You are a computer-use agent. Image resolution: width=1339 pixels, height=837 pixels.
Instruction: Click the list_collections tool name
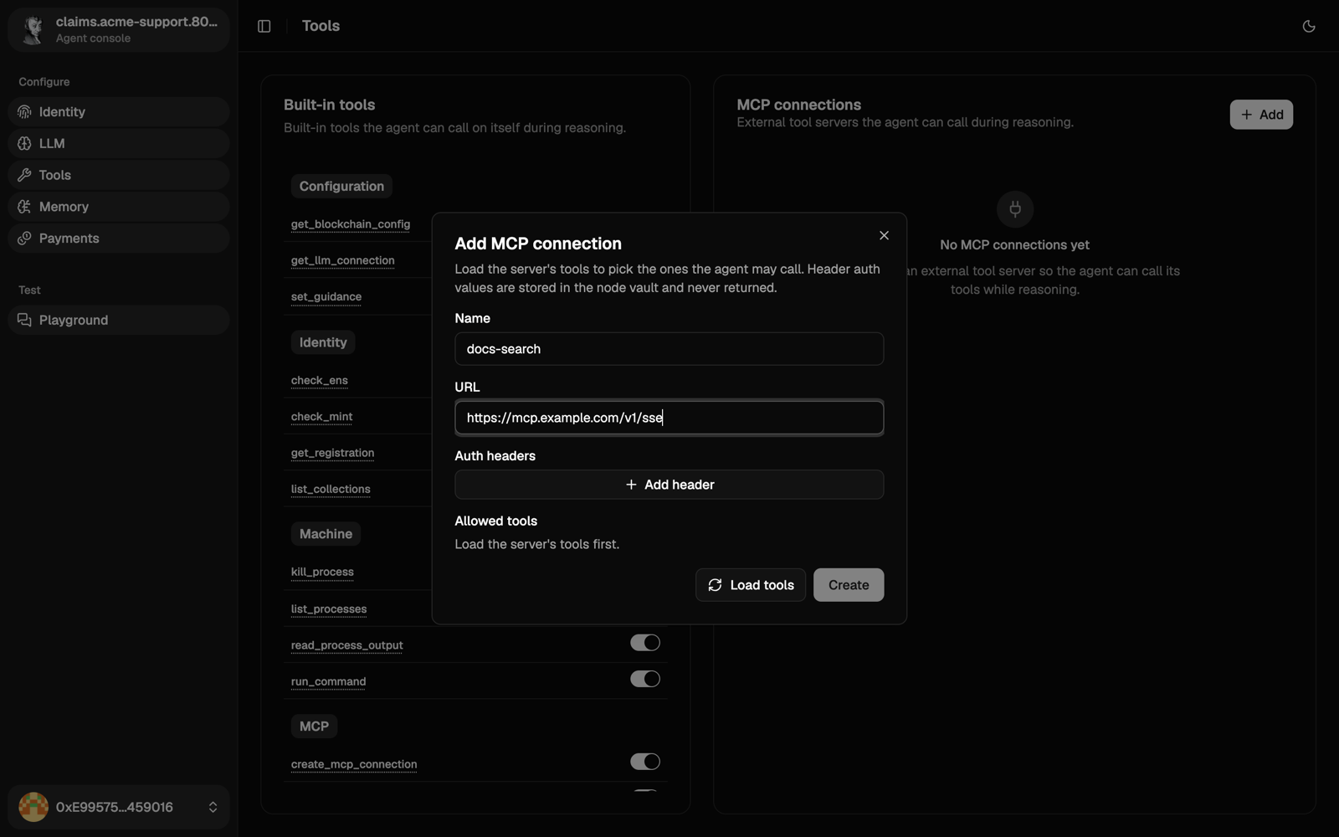(x=331, y=490)
